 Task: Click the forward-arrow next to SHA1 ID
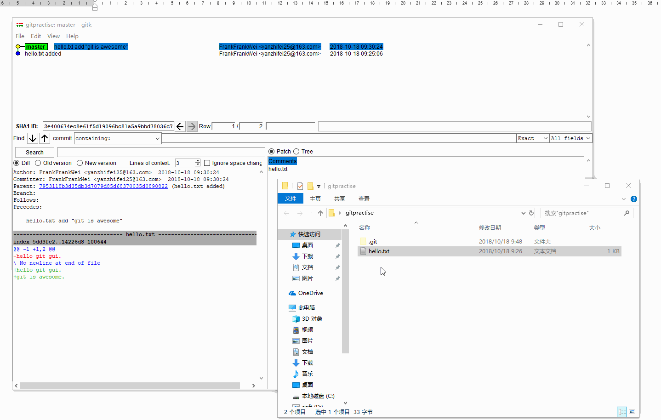click(191, 126)
